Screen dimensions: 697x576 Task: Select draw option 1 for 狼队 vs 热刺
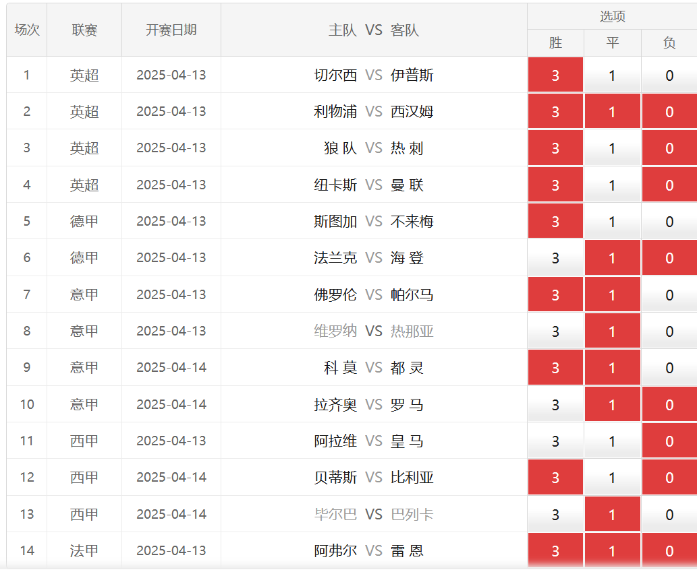tap(612, 148)
